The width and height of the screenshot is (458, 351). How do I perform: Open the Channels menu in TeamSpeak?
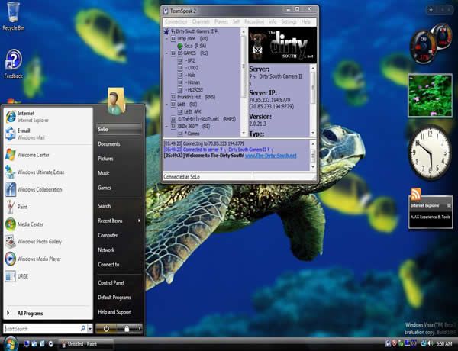click(x=201, y=21)
